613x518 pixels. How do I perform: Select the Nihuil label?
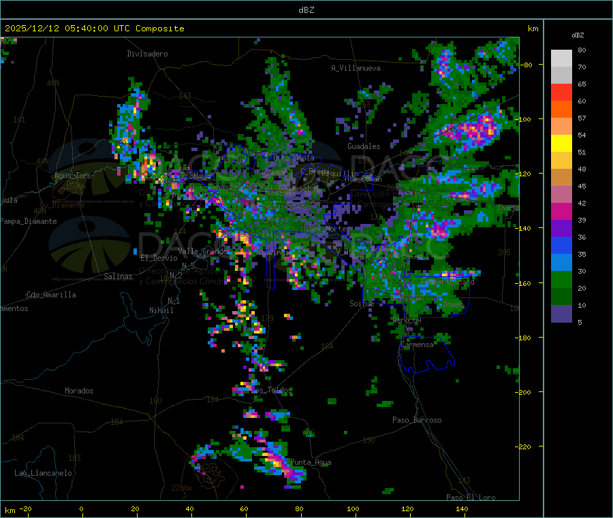(x=161, y=310)
